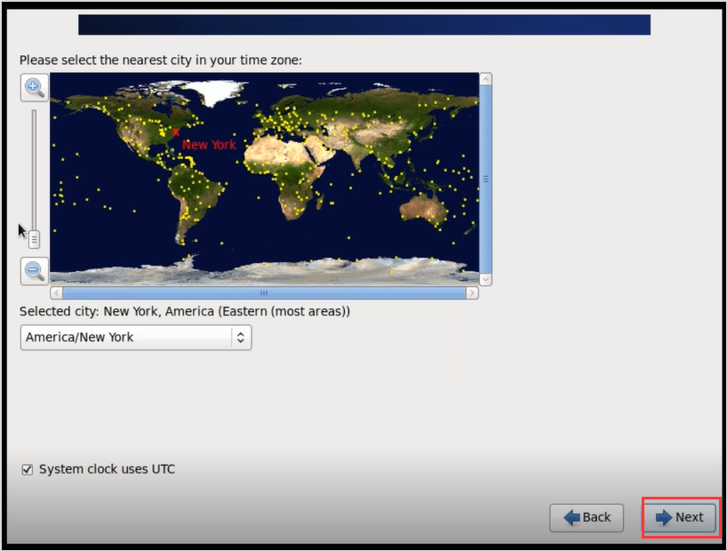Click the red New York label on map
The image size is (727, 551).
(x=209, y=145)
